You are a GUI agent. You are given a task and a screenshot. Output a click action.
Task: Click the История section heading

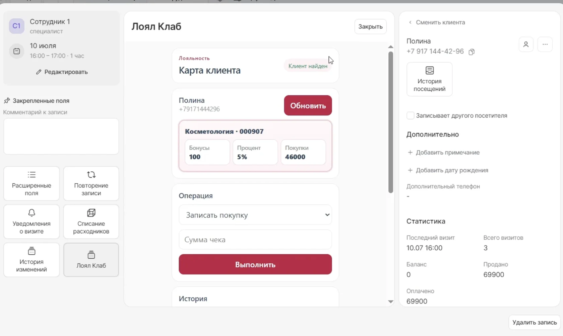[193, 299]
